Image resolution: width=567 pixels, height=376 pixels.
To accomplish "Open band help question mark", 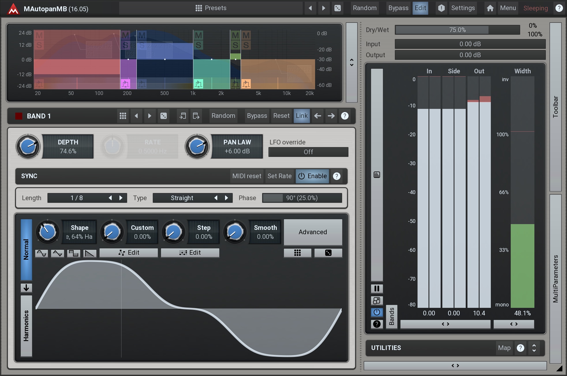I will [345, 116].
